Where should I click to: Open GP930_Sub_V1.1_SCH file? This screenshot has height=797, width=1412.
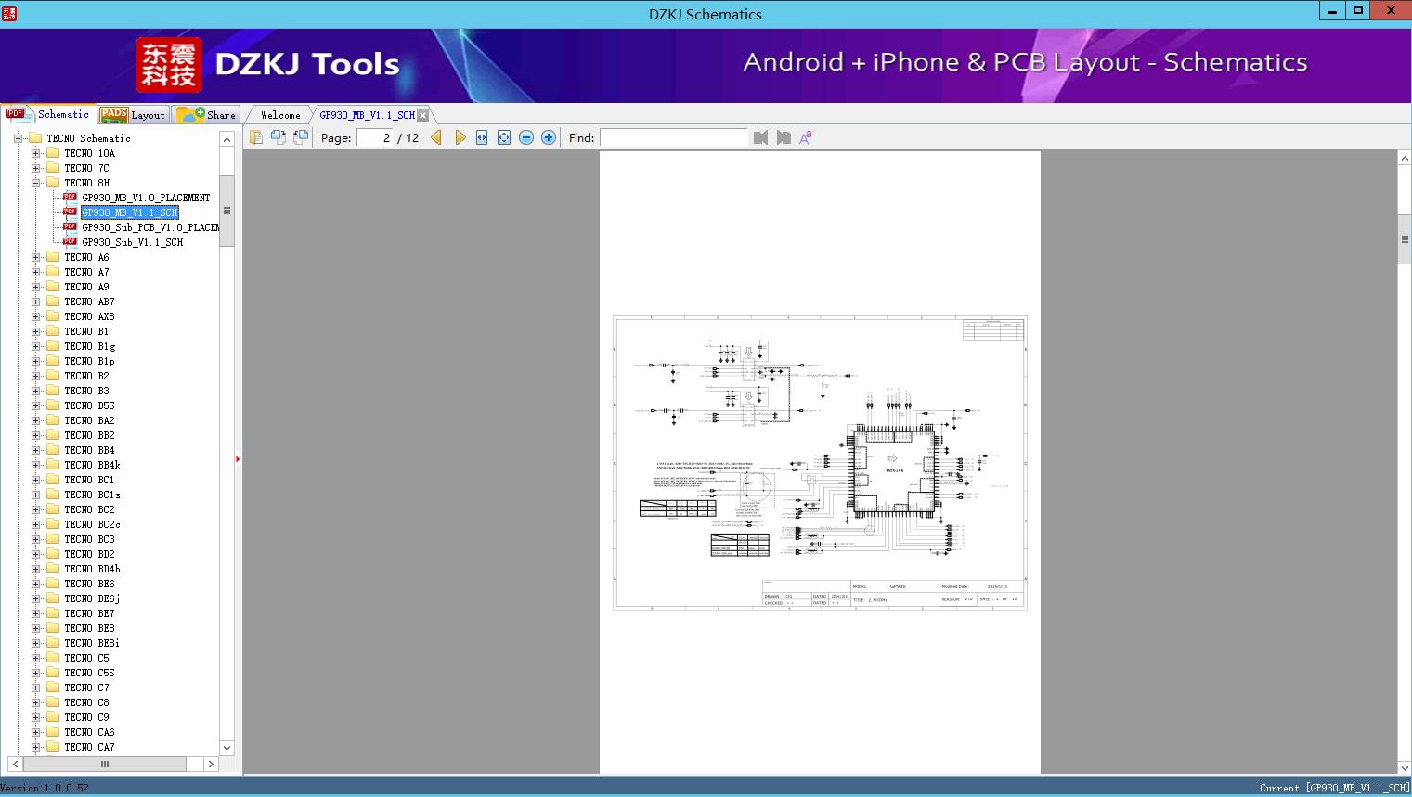tap(133, 242)
